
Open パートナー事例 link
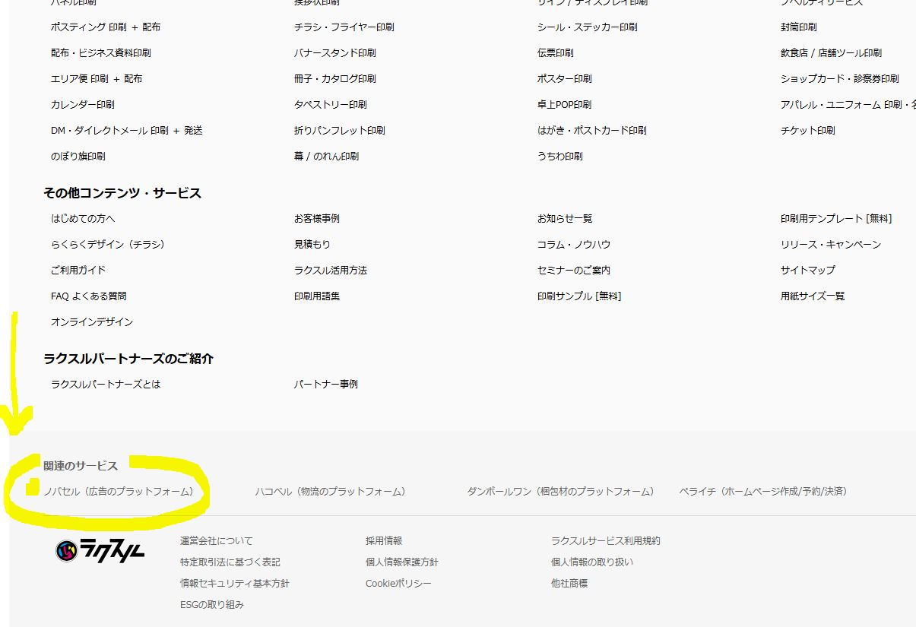click(326, 385)
